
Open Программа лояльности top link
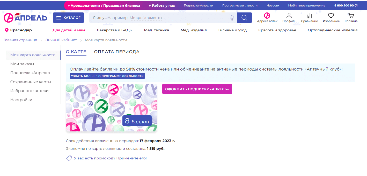[x=240, y=5]
